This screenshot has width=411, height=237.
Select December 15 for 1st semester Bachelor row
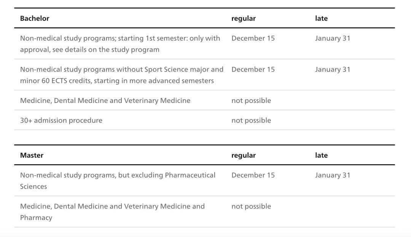tap(253, 38)
